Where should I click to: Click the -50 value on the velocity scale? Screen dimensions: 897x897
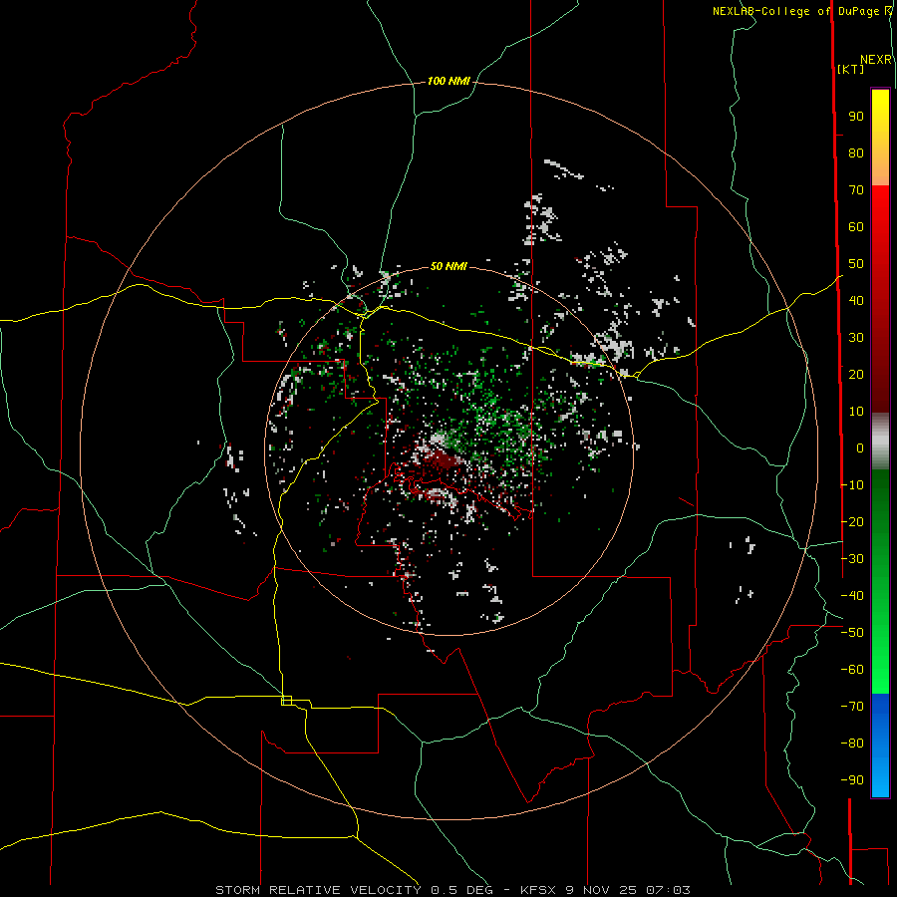coord(852,633)
